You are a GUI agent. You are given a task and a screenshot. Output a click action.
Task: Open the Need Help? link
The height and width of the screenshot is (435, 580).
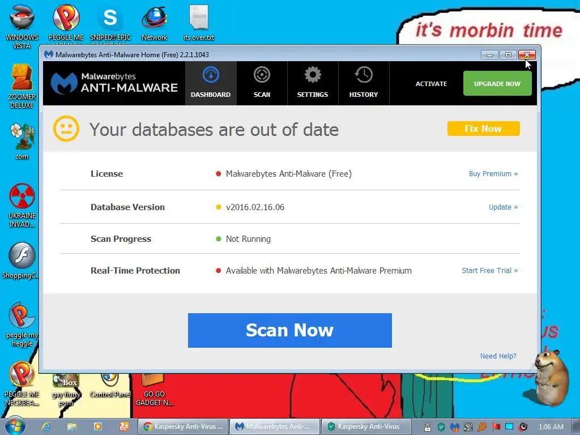498,356
